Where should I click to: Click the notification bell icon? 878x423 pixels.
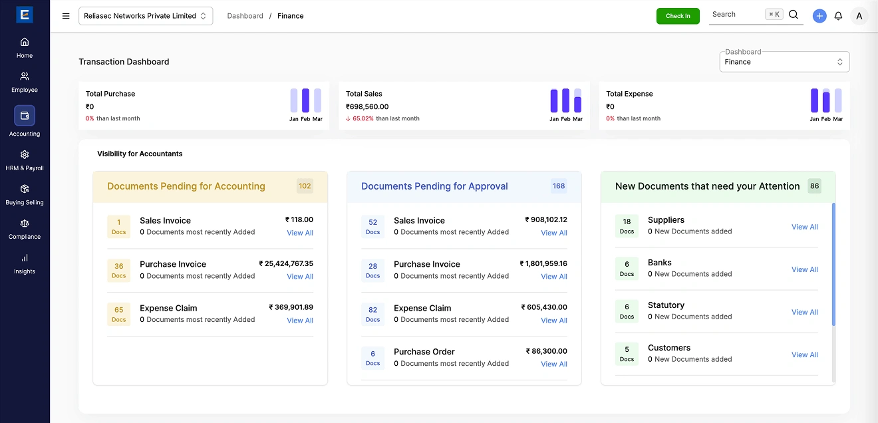pos(838,16)
